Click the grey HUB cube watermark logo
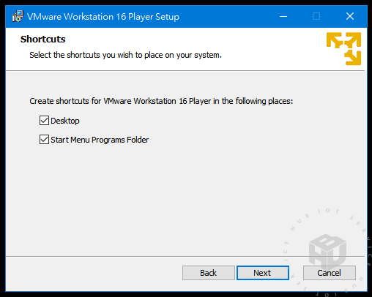This screenshot has width=372, height=297. pyautogui.click(x=327, y=251)
